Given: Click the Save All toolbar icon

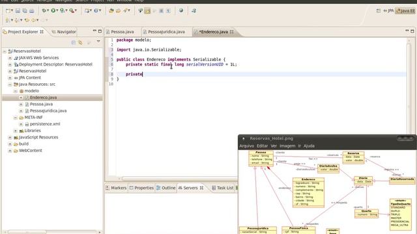Looking at the screenshot, I should click(25, 10).
